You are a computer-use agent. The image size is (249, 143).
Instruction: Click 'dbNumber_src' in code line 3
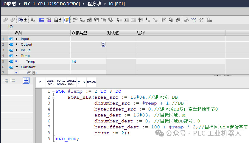(112, 103)
